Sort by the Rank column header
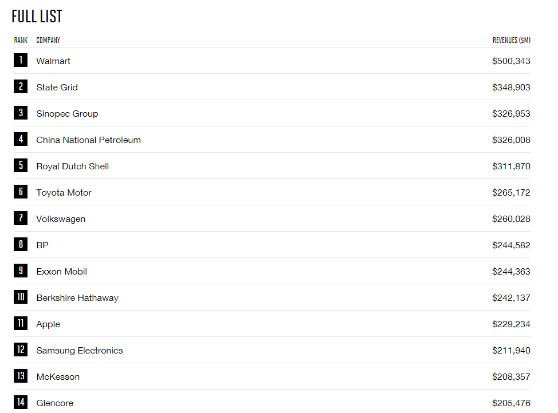This screenshot has width=558, height=413. tap(21, 40)
